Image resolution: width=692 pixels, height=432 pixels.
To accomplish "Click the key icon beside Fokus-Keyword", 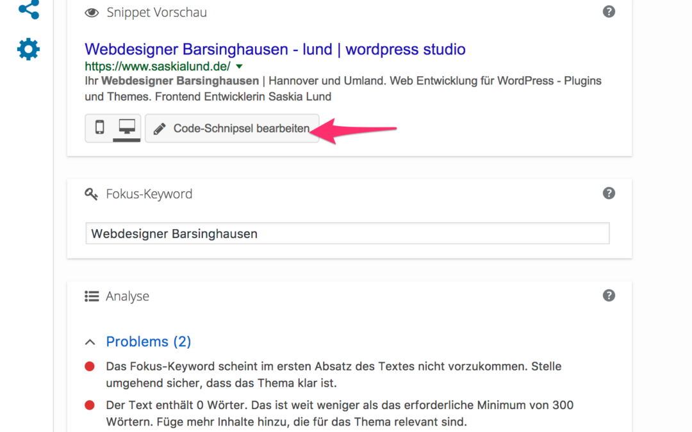I will [92, 194].
